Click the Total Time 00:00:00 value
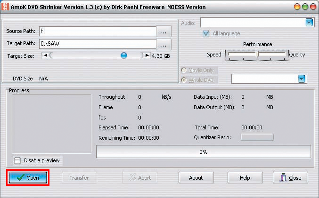Screen dimensions: 319x198 252,127
